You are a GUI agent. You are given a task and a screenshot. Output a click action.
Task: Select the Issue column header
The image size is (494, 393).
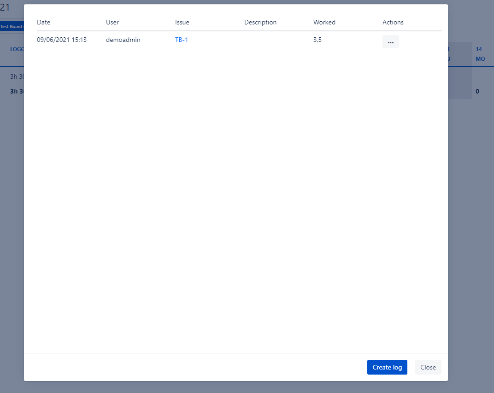(182, 23)
